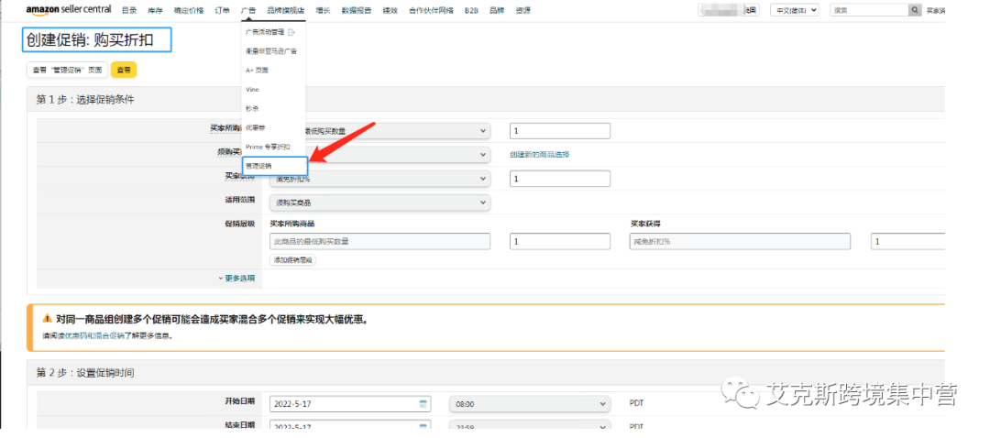
Task: Open the marketplace selector with blurred name
Action: [x=728, y=10]
